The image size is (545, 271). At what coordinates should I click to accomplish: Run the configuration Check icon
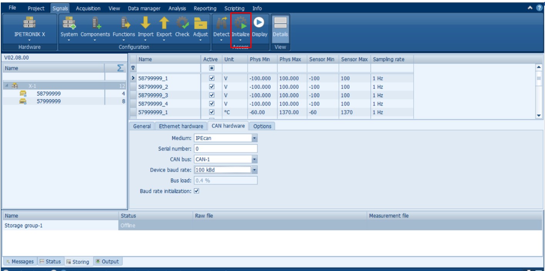pos(182,24)
